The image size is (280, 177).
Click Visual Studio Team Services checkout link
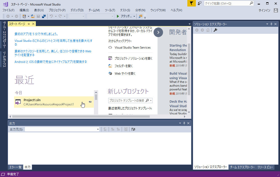coord(132,48)
